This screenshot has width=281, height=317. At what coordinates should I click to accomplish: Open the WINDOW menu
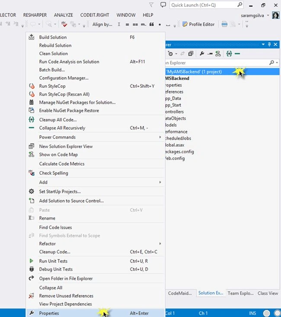click(x=126, y=15)
